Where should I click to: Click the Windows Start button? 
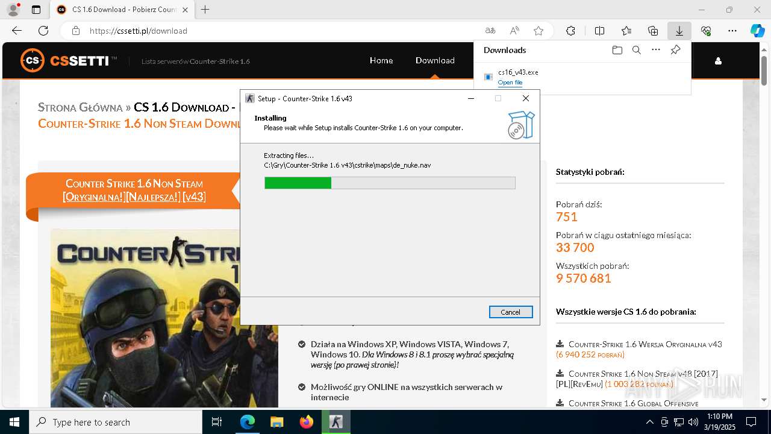14,422
